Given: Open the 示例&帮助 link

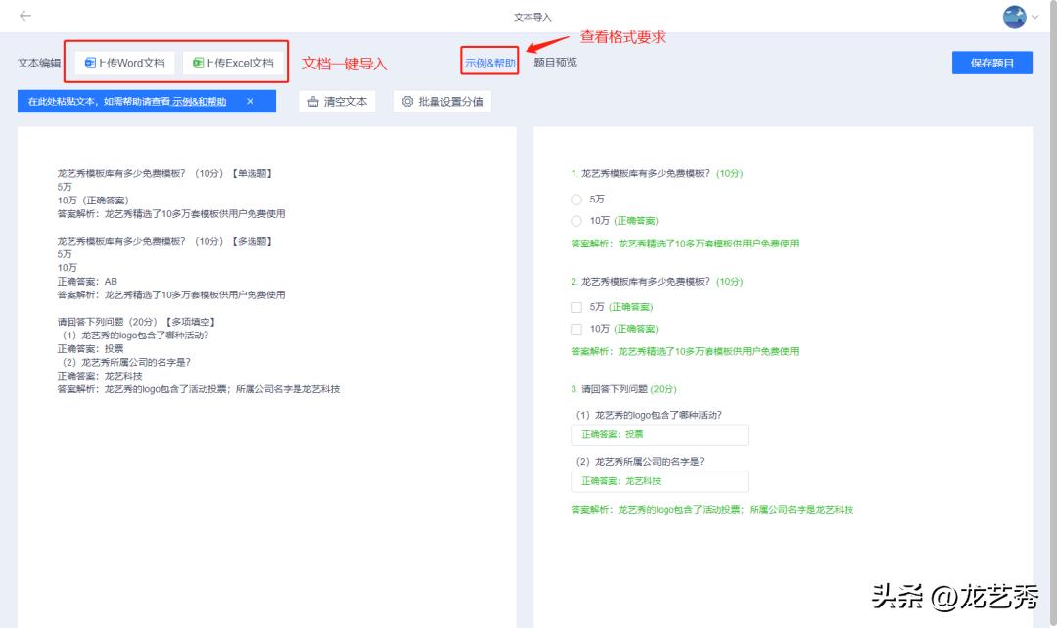Looking at the screenshot, I should 488,62.
